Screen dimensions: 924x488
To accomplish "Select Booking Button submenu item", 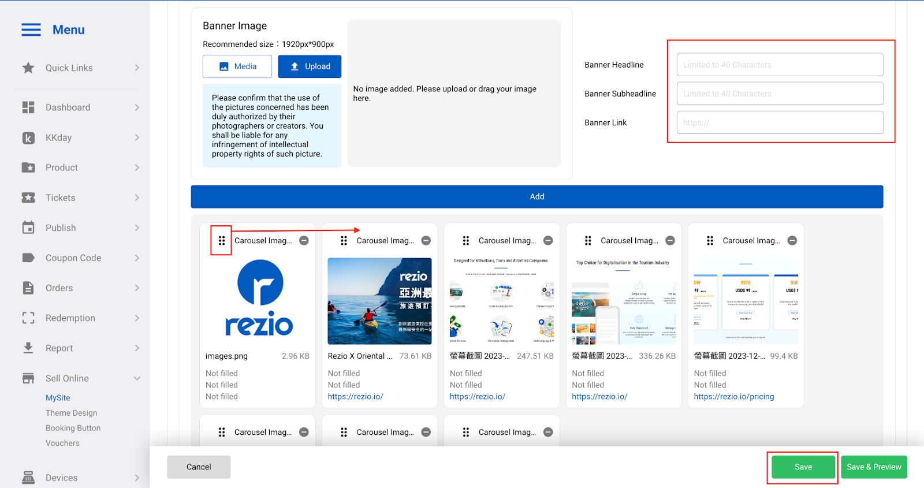I will click(73, 428).
